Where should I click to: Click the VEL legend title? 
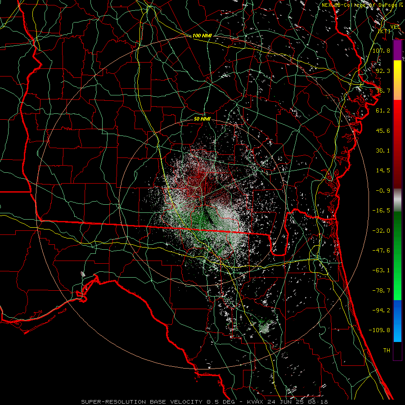[395, 27]
